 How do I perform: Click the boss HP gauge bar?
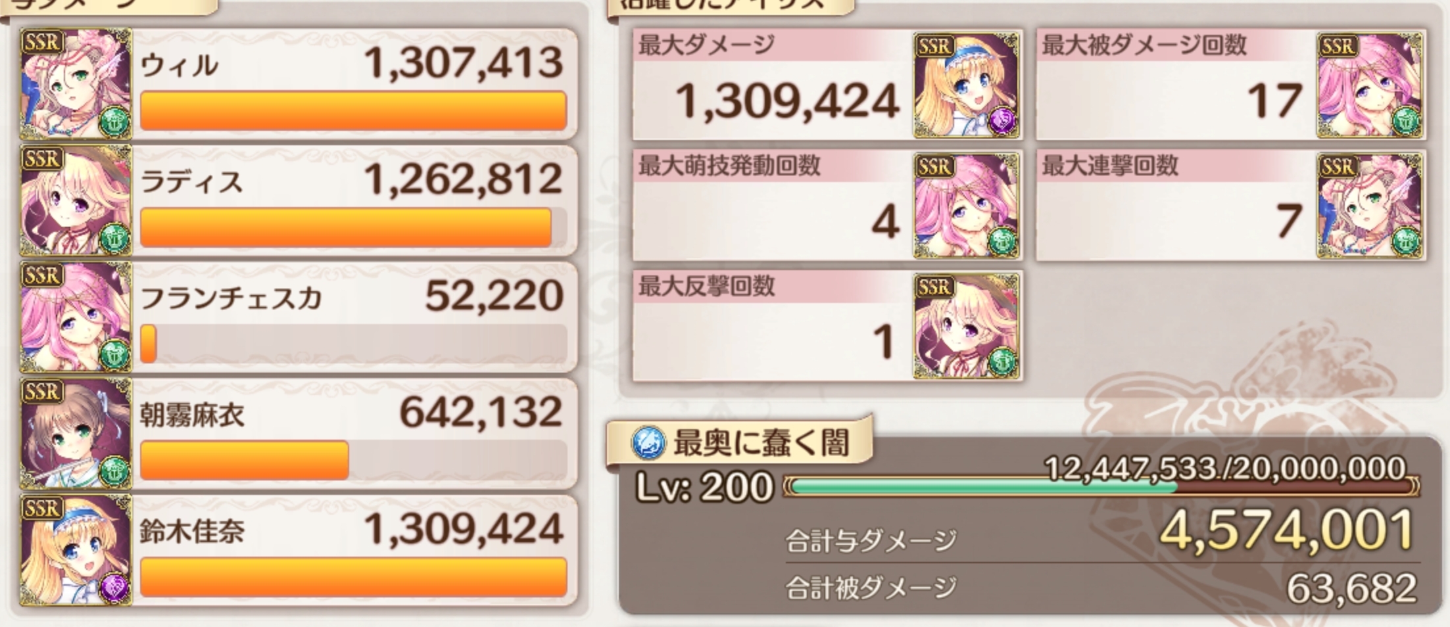pyautogui.click(x=1101, y=487)
